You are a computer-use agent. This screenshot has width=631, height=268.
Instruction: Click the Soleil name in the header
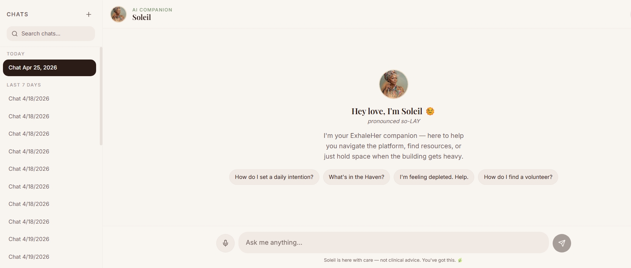[142, 17]
